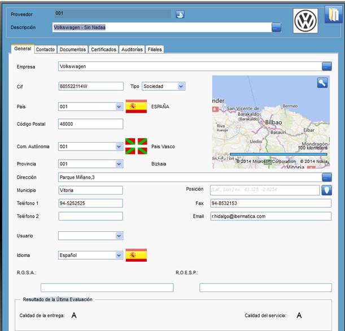Click the Posición latitude longitude field
This screenshot has width=345, height=331.
coord(265,190)
